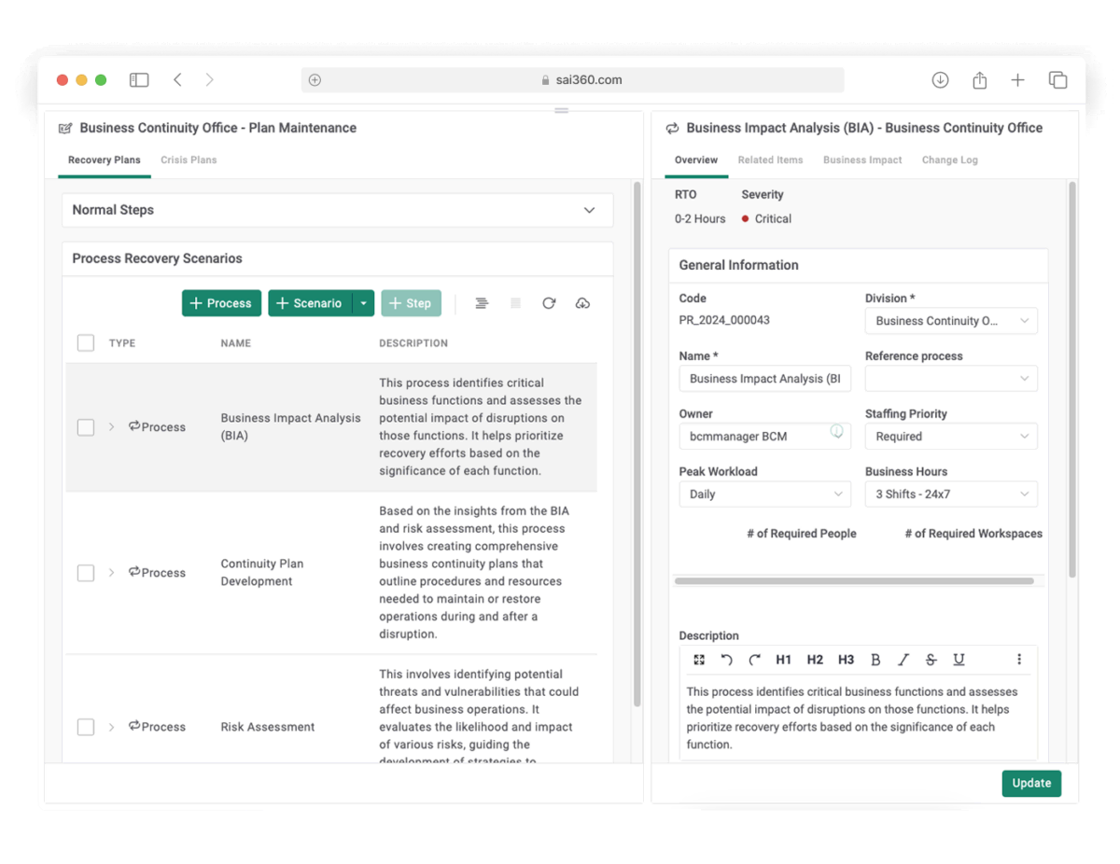Tick the select-all checkbox in table header
The image size is (1120, 864).
86,343
